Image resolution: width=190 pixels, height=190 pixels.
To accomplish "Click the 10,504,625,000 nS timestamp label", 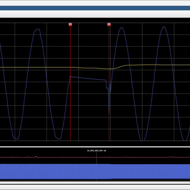I will (x=96, y=151).
